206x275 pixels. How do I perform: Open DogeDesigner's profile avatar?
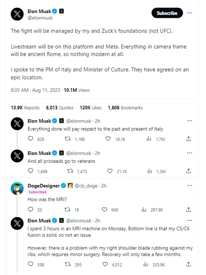click(17, 189)
